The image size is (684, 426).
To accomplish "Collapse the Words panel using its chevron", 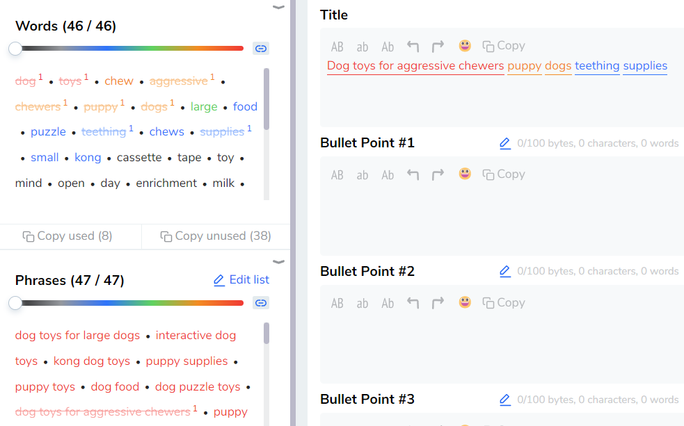I will click(278, 7).
